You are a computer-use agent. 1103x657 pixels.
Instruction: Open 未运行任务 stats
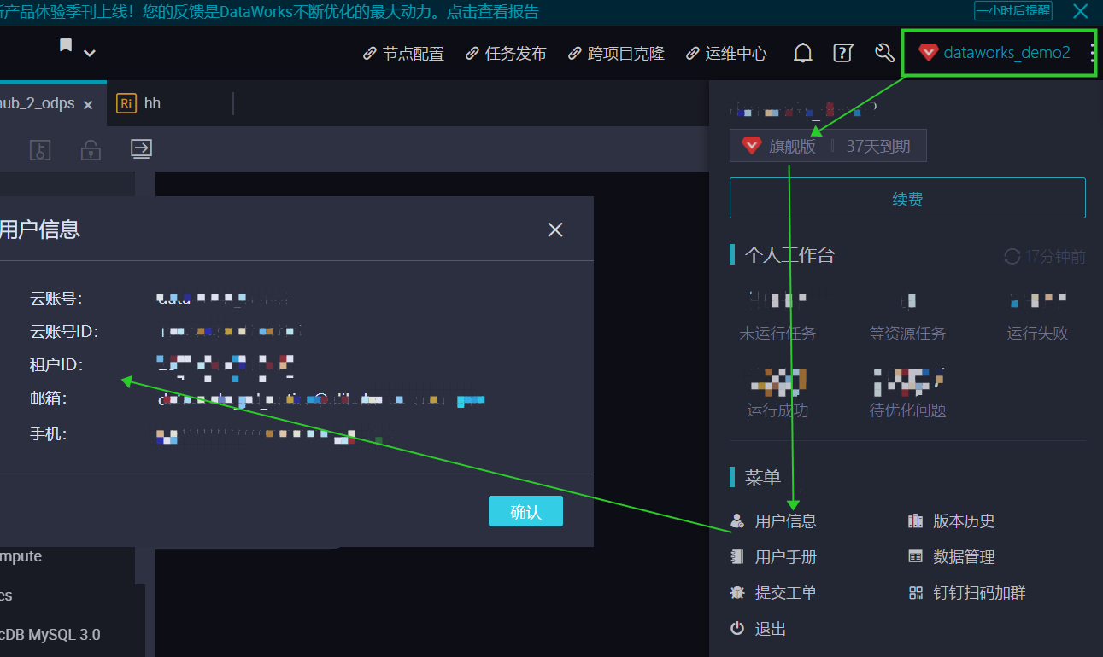[x=777, y=333]
